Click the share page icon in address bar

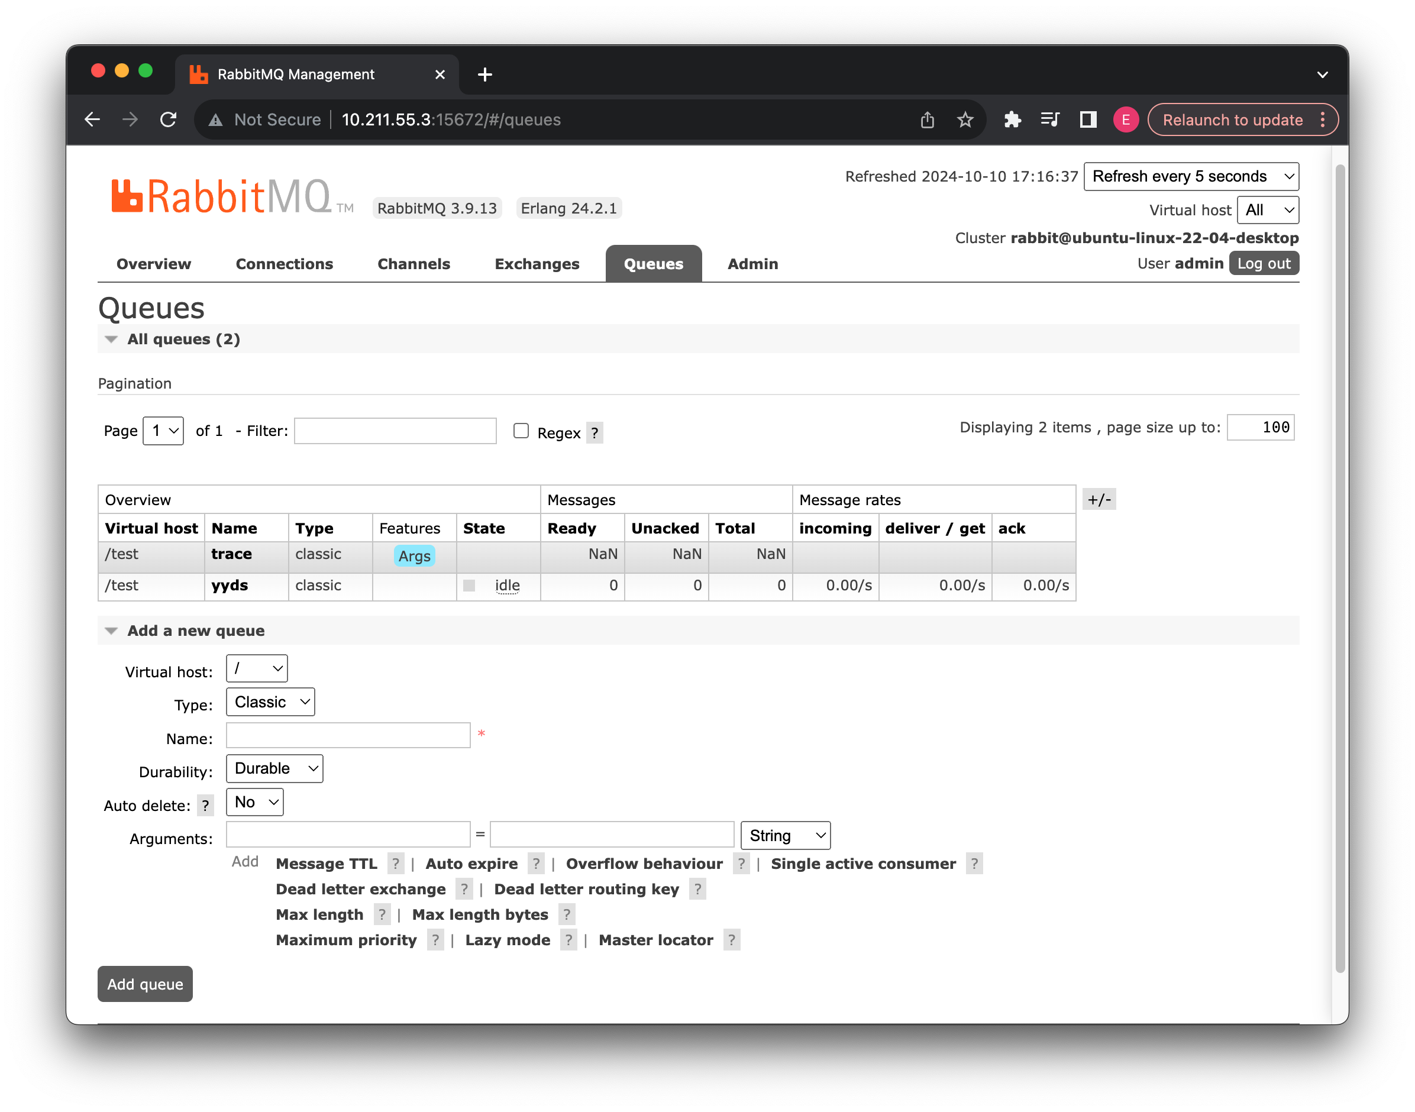[928, 120]
